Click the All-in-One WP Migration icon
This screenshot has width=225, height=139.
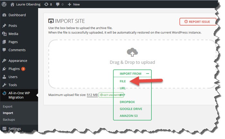4,93
